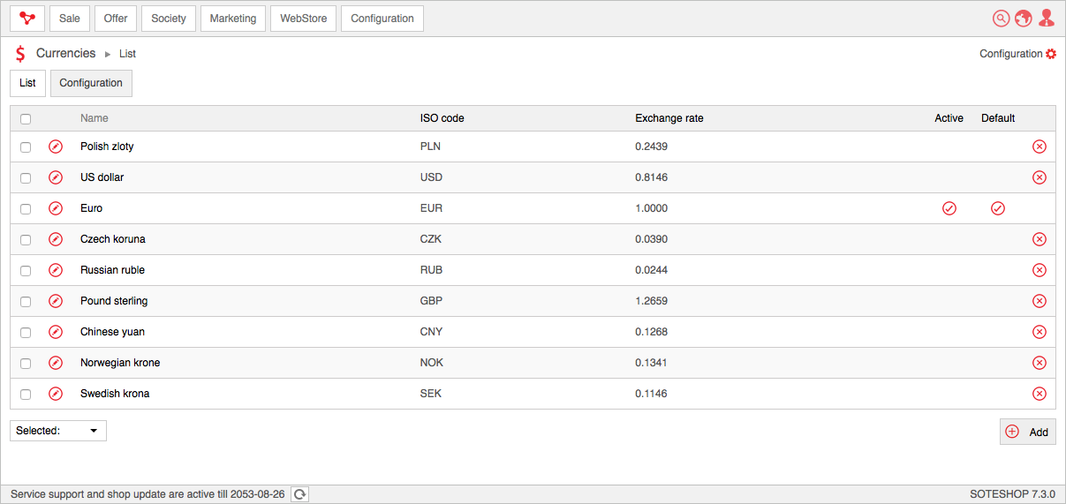The image size is (1066, 504).
Task: Click the Currencies breadcrumb link
Action: pyautogui.click(x=65, y=54)
